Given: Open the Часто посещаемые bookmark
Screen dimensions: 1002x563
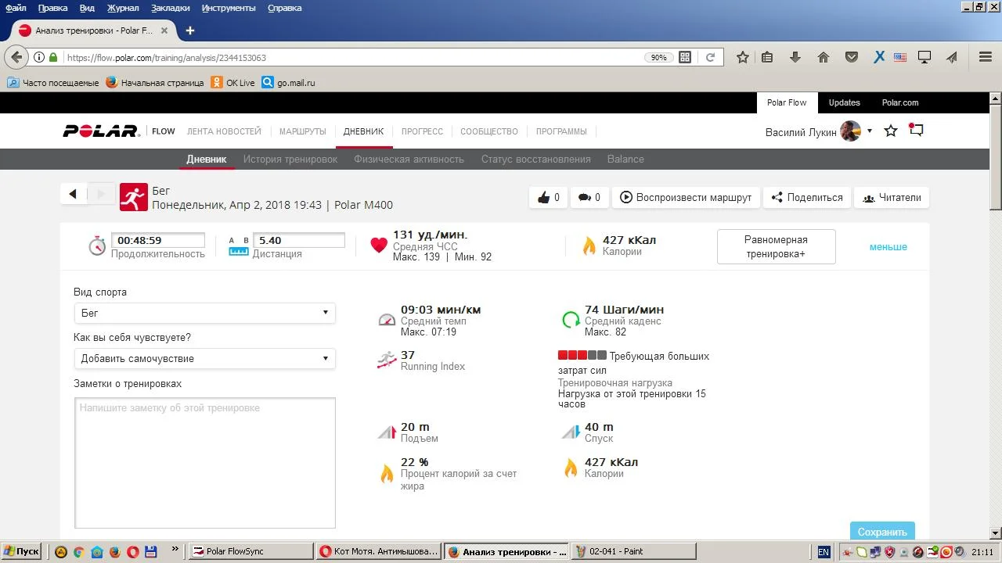Looking at the screenshot, I should (52, 82).
